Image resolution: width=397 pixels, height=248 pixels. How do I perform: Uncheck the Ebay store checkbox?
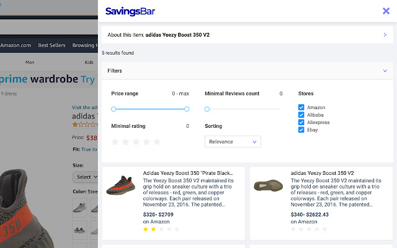pyautogui.click(x=301, y=130)
